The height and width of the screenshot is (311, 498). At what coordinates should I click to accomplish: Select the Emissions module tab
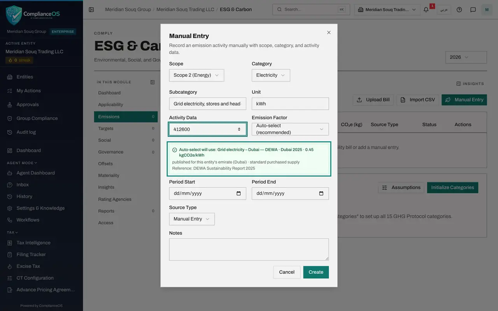126,117
